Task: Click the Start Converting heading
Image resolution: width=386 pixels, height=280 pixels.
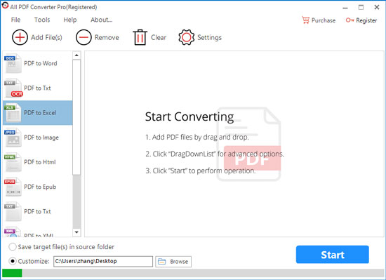Action: coord(189,117)
